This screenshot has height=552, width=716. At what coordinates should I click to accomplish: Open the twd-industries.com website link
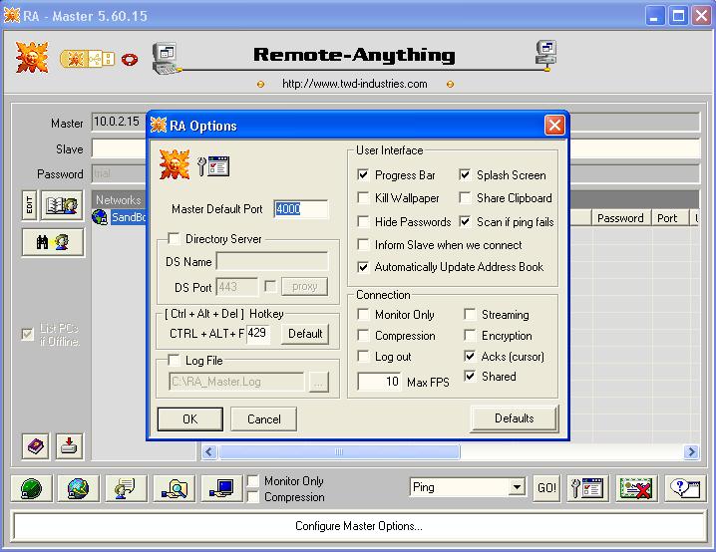(x=355, y=84)
